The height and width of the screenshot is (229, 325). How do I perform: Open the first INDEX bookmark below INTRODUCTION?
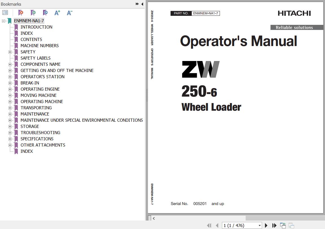tap(27, 33)
